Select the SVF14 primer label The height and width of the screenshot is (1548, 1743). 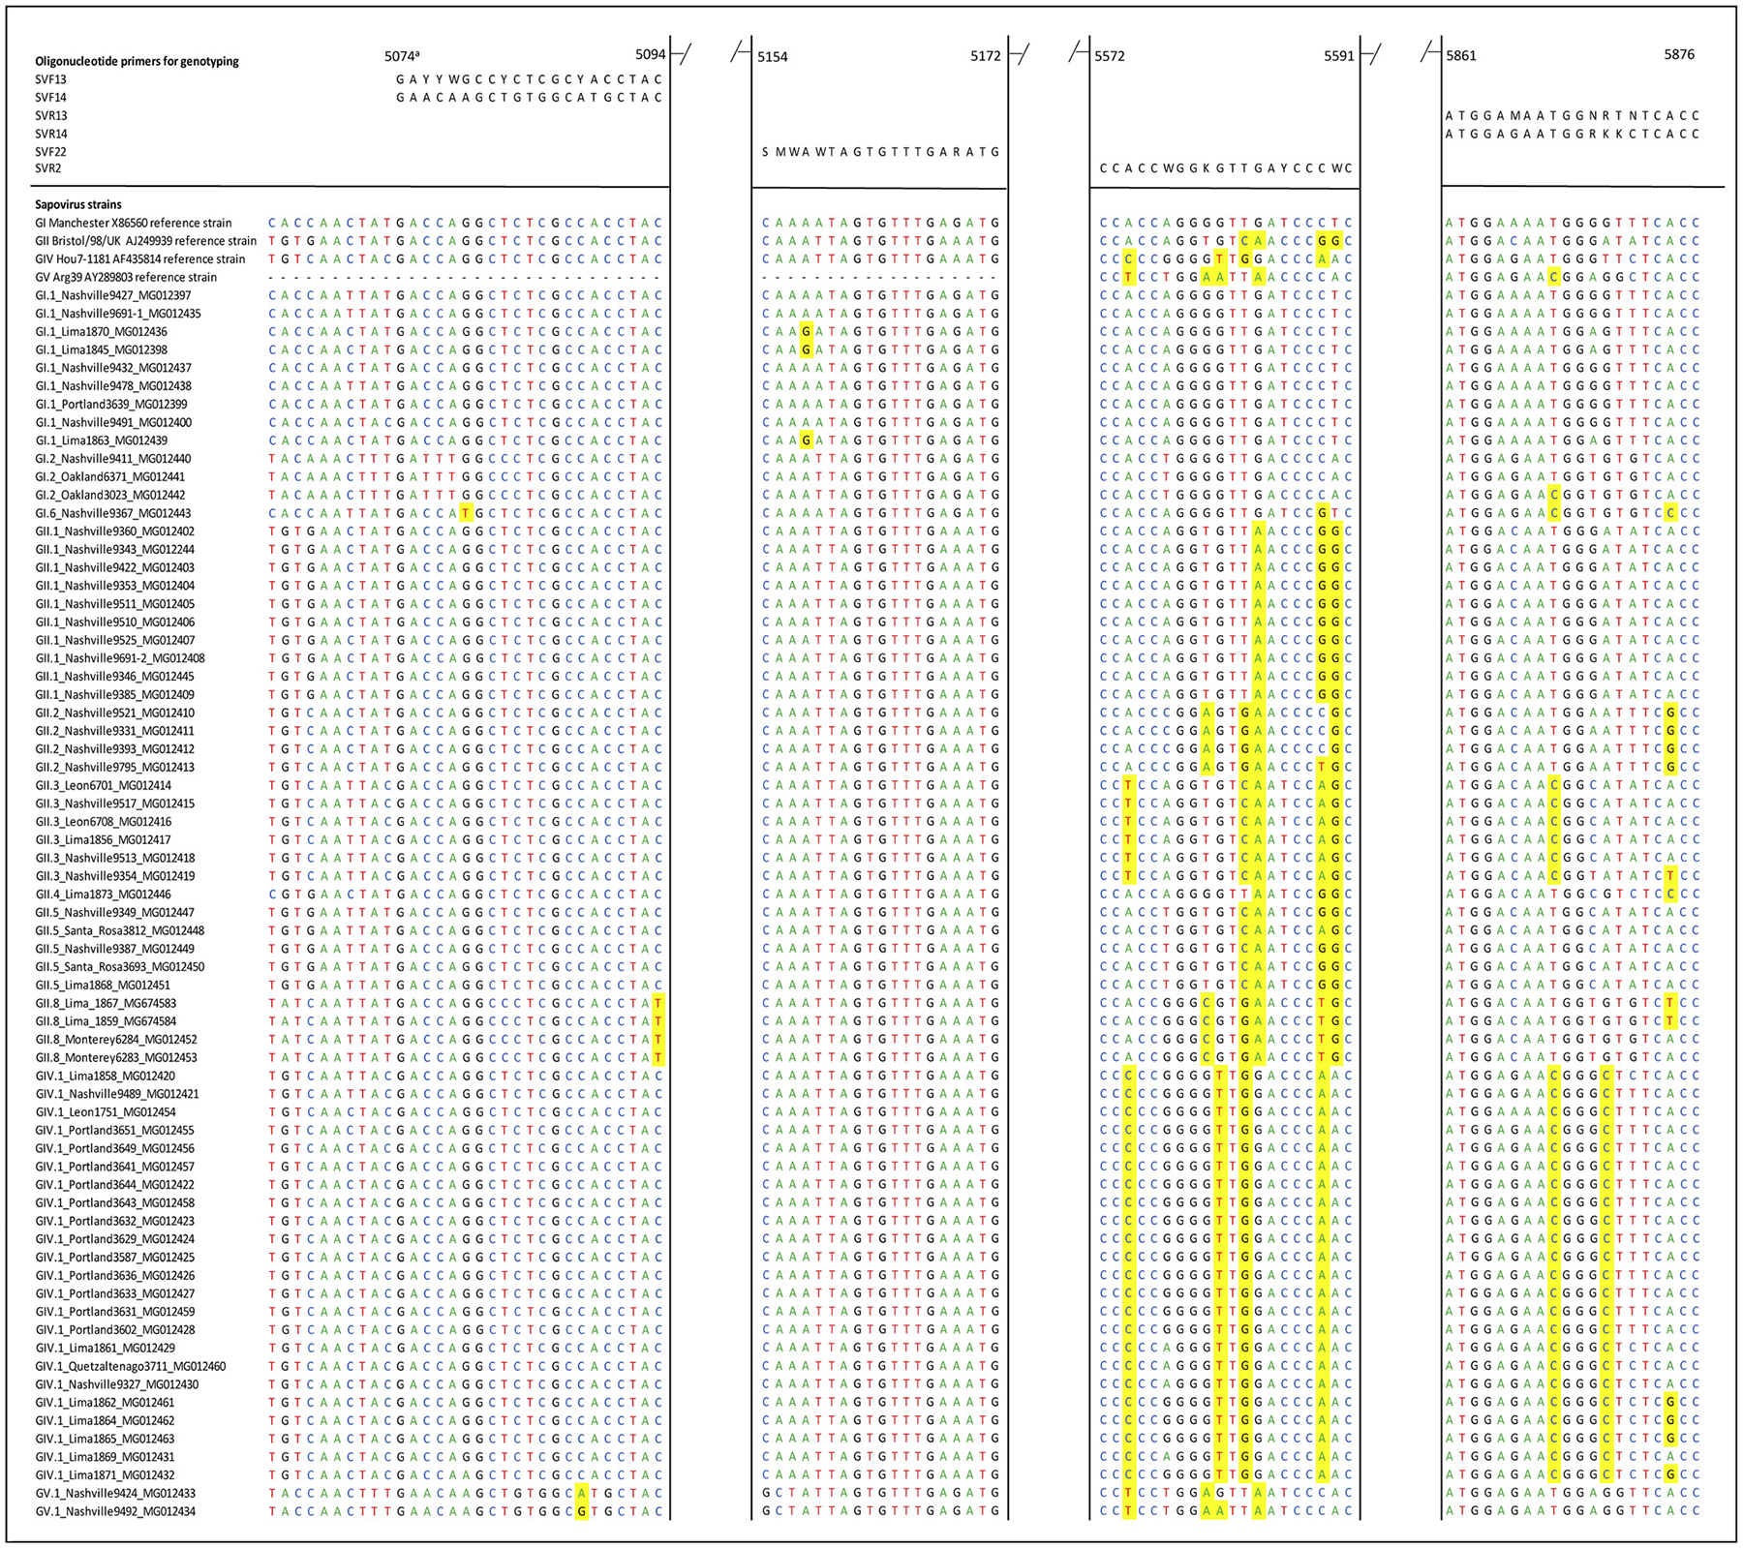[x=51, y=98]
